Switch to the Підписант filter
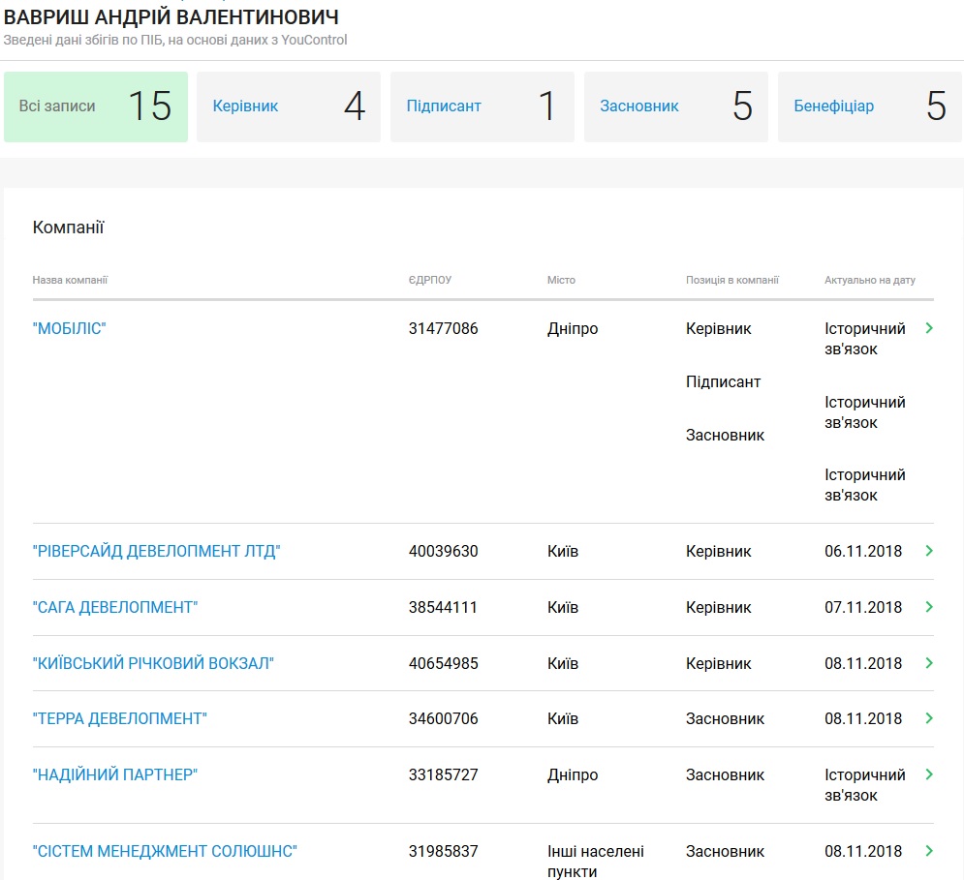 point(482,106)
